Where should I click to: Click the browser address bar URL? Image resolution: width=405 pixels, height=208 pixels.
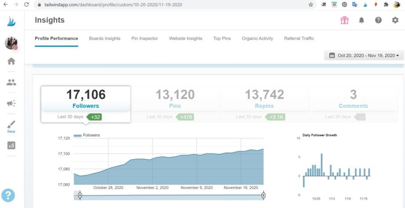click(112, 4)
